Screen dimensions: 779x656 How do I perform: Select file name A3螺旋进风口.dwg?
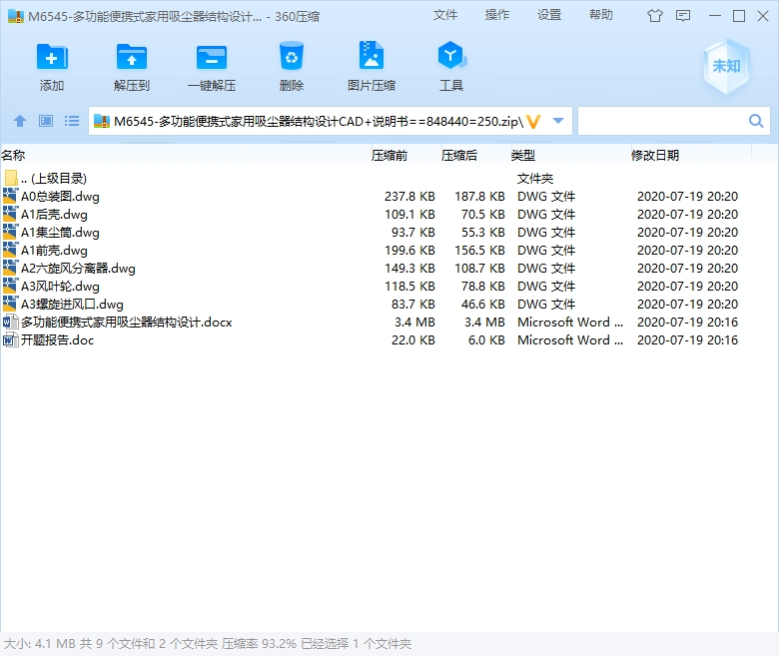[72, 304]
